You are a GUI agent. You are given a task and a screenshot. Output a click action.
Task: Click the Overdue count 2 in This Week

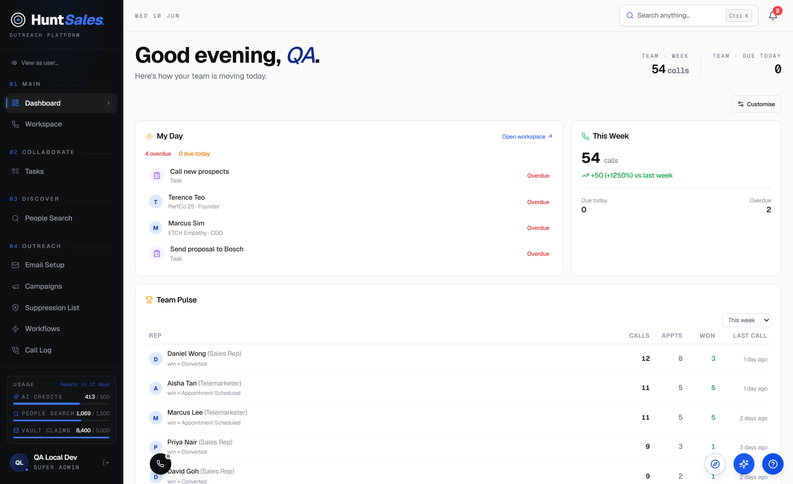pyautogui.click(x=768, y=210)
